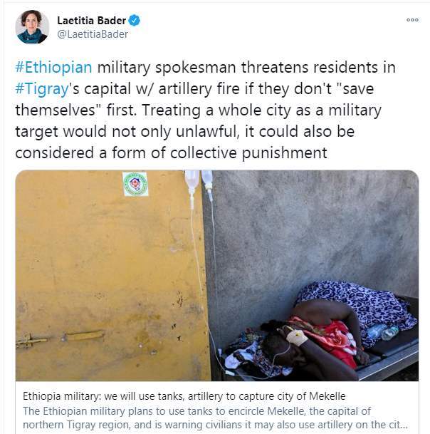The height and width of the screenshot is (434, 430).
Task: Click the round logo sticker on yellow door
Action: point(135,184)
